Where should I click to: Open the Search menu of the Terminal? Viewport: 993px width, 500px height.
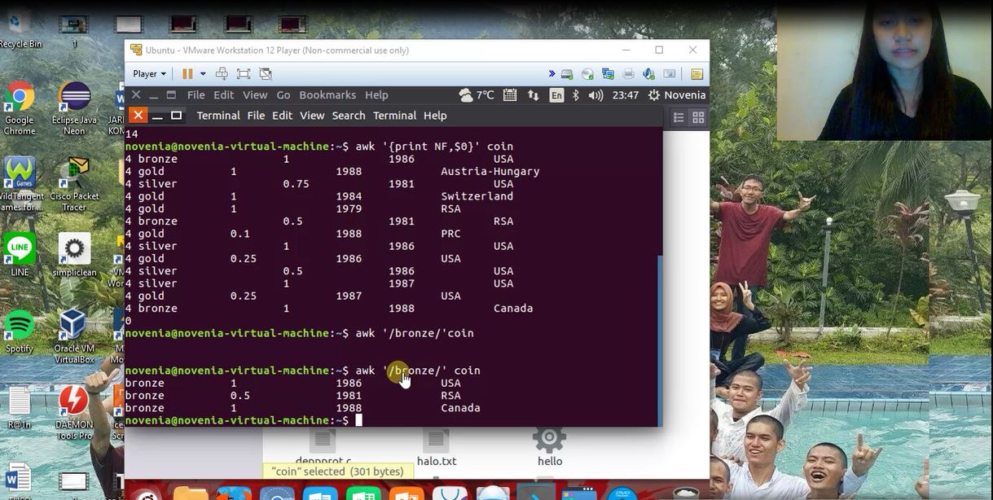click(x=349, y=116)
